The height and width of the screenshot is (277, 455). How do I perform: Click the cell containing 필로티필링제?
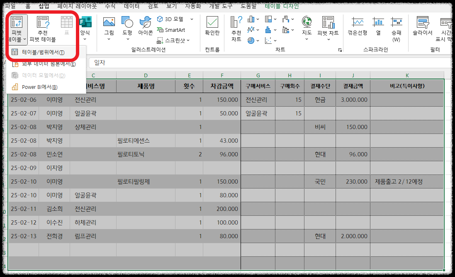click(146, 182)
